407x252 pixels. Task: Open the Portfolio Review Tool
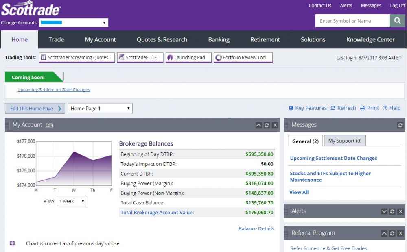click(243, 58)
